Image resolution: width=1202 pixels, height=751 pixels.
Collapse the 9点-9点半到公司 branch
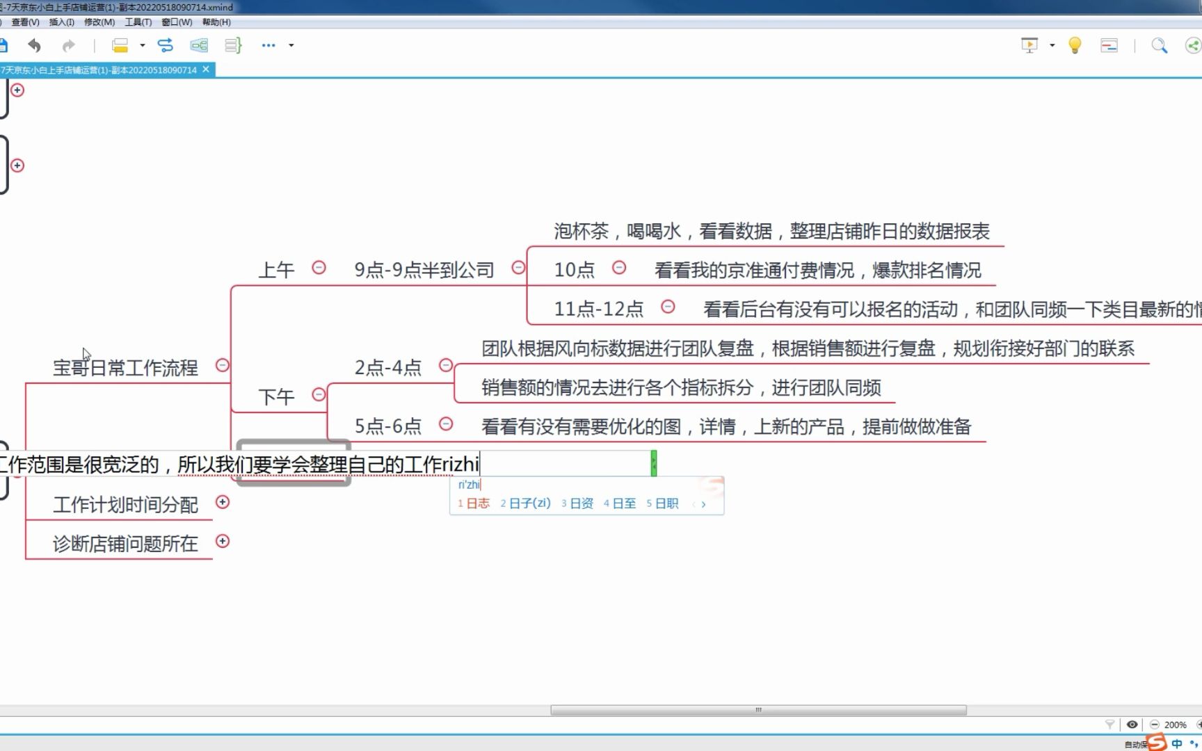518,267
